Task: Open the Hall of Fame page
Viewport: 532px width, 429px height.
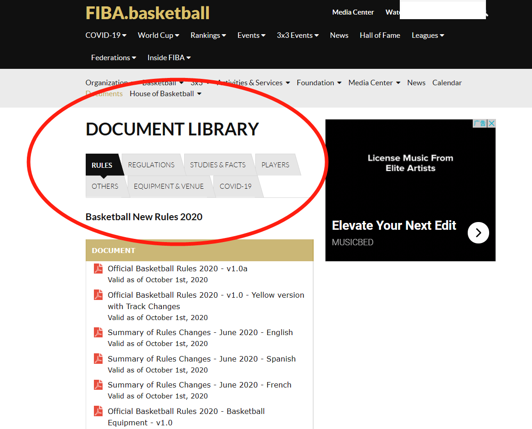Action: tap(380, 35)
